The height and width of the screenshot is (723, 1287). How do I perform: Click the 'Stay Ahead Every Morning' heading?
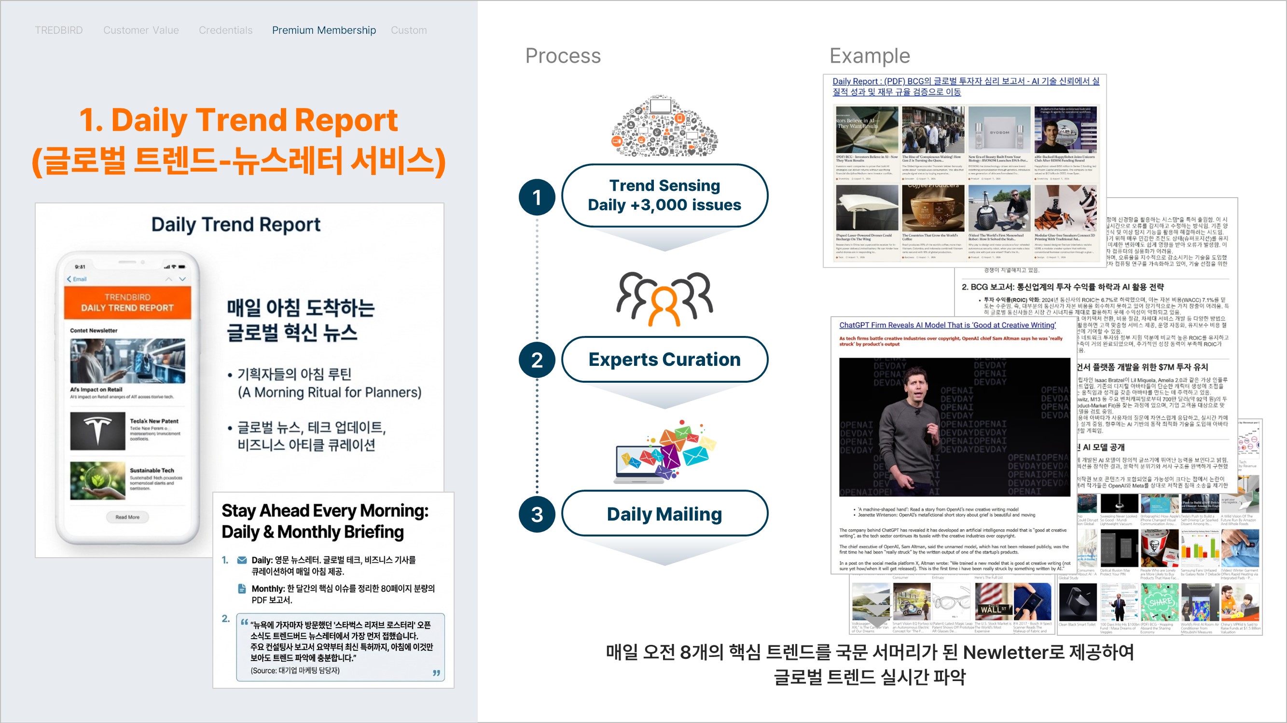pyautogui.click(x=325, y=521)
